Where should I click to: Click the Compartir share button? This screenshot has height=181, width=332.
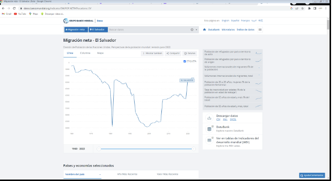pos(173,53)
